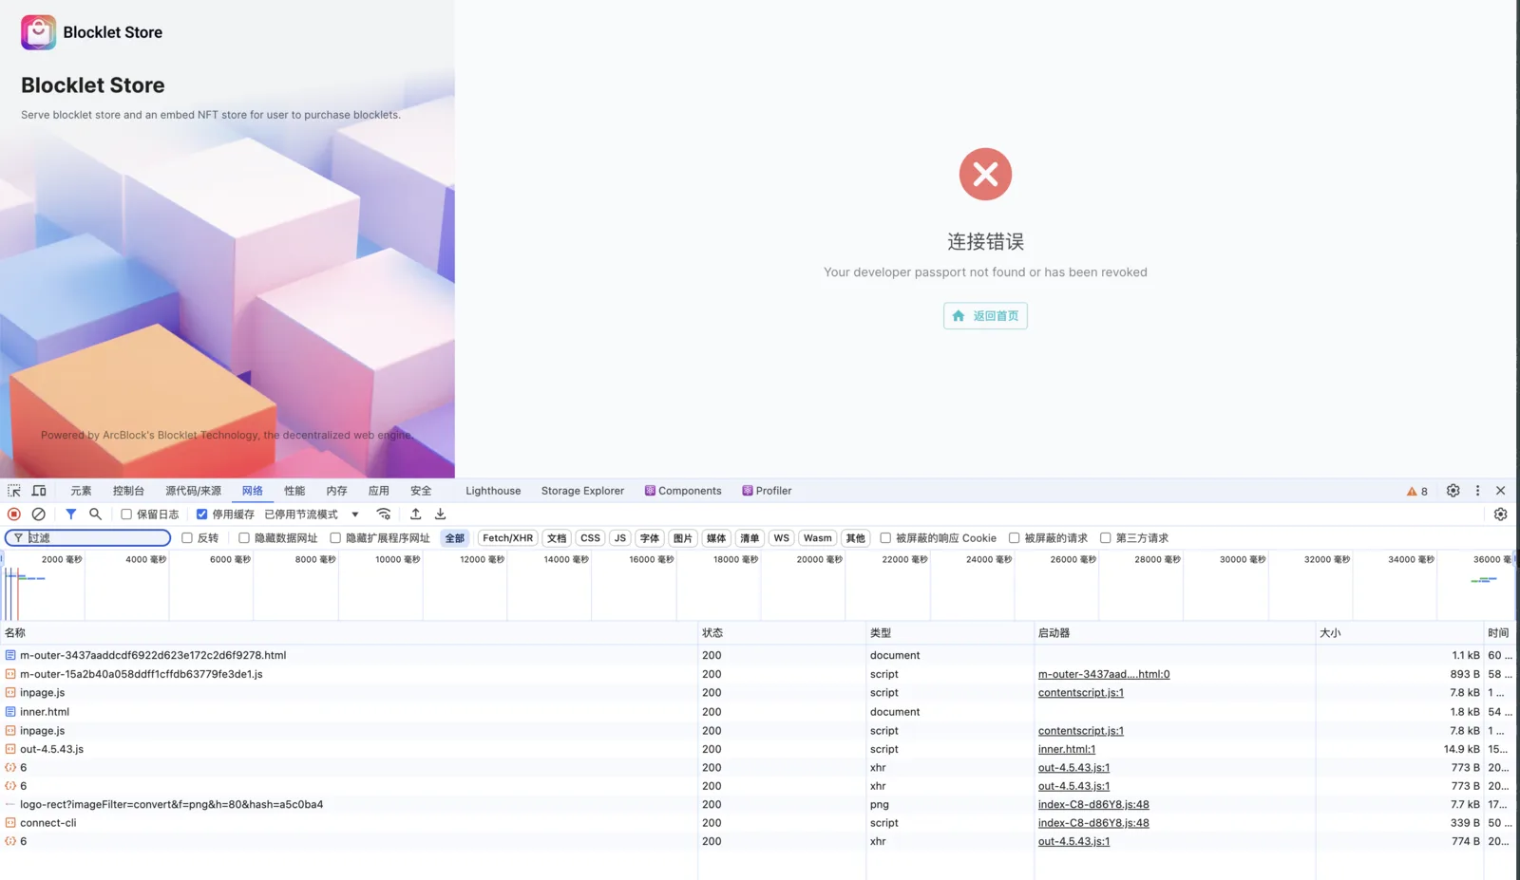Enable the 被屏蔽的响应 Cookie checkbox
1520x880 pixels.
click(885, 538)
